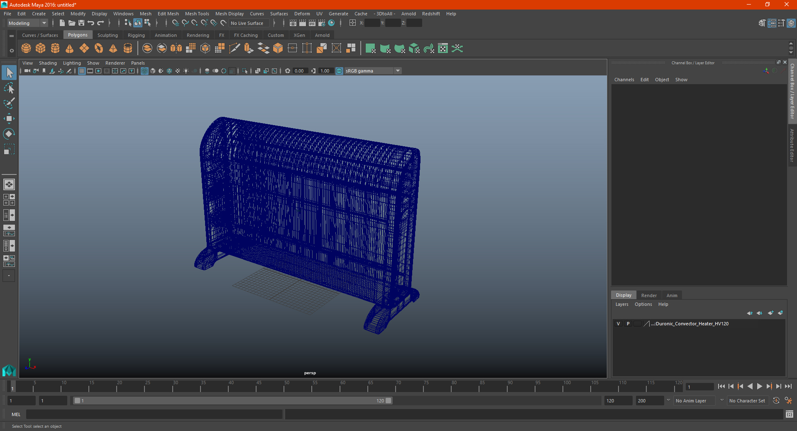Go to start of playback range
The width and height of the screenshot is (797, 431).
[721, 386]
